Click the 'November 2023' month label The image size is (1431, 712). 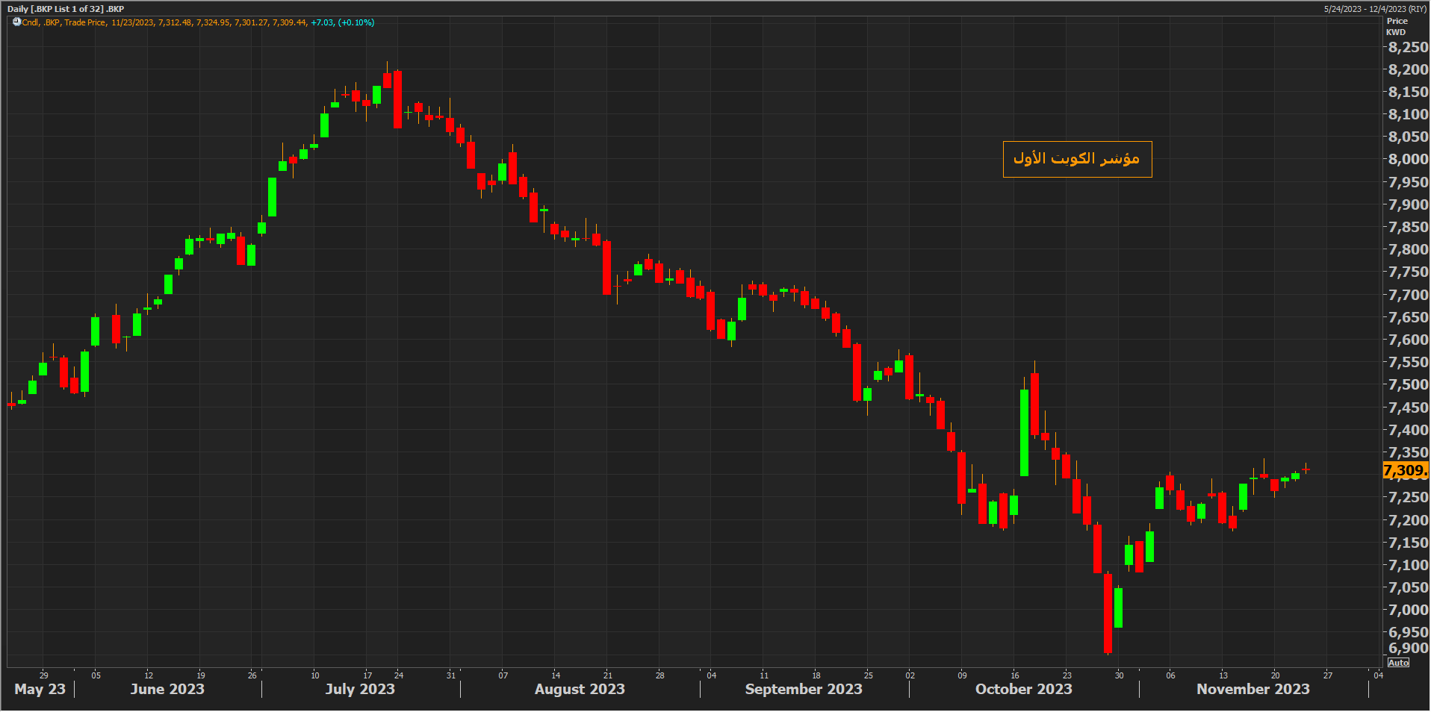point(1252,689)
